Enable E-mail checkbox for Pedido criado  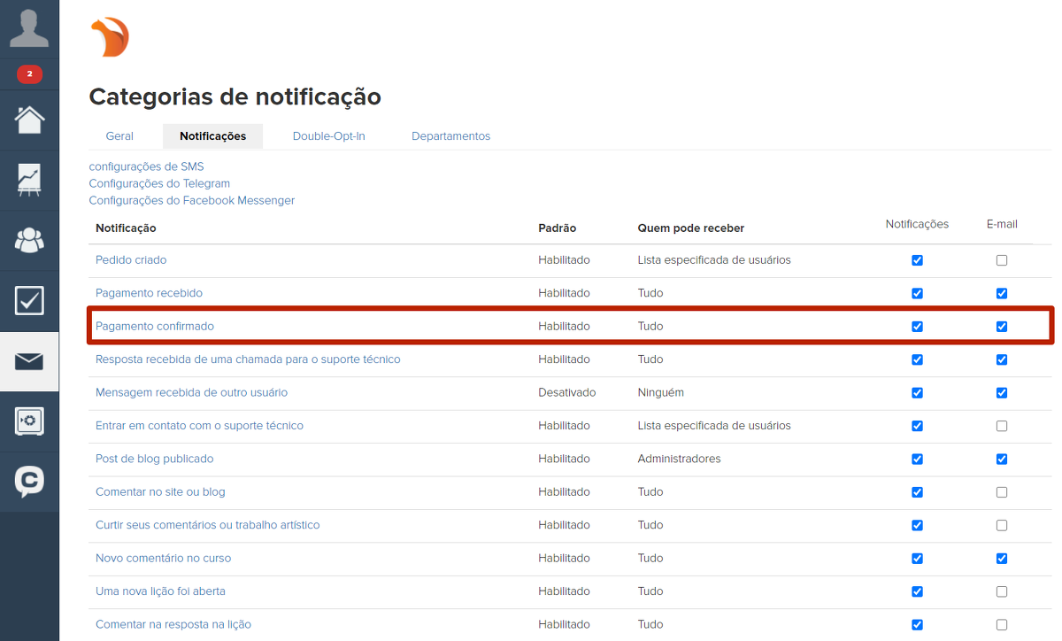[1001, 260]
